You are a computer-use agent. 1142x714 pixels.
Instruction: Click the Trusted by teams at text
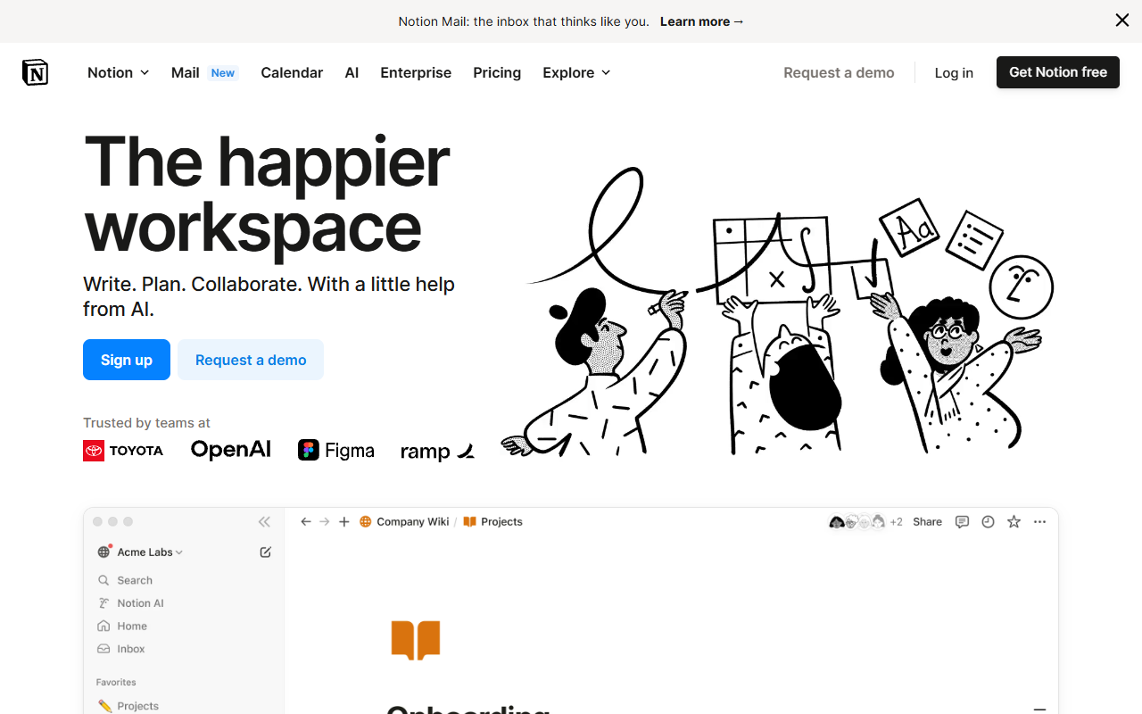pos(146,423)
